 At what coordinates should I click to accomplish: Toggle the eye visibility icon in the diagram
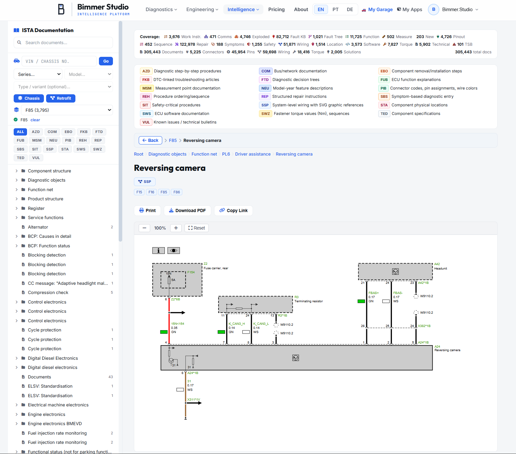tap(174, 250)
